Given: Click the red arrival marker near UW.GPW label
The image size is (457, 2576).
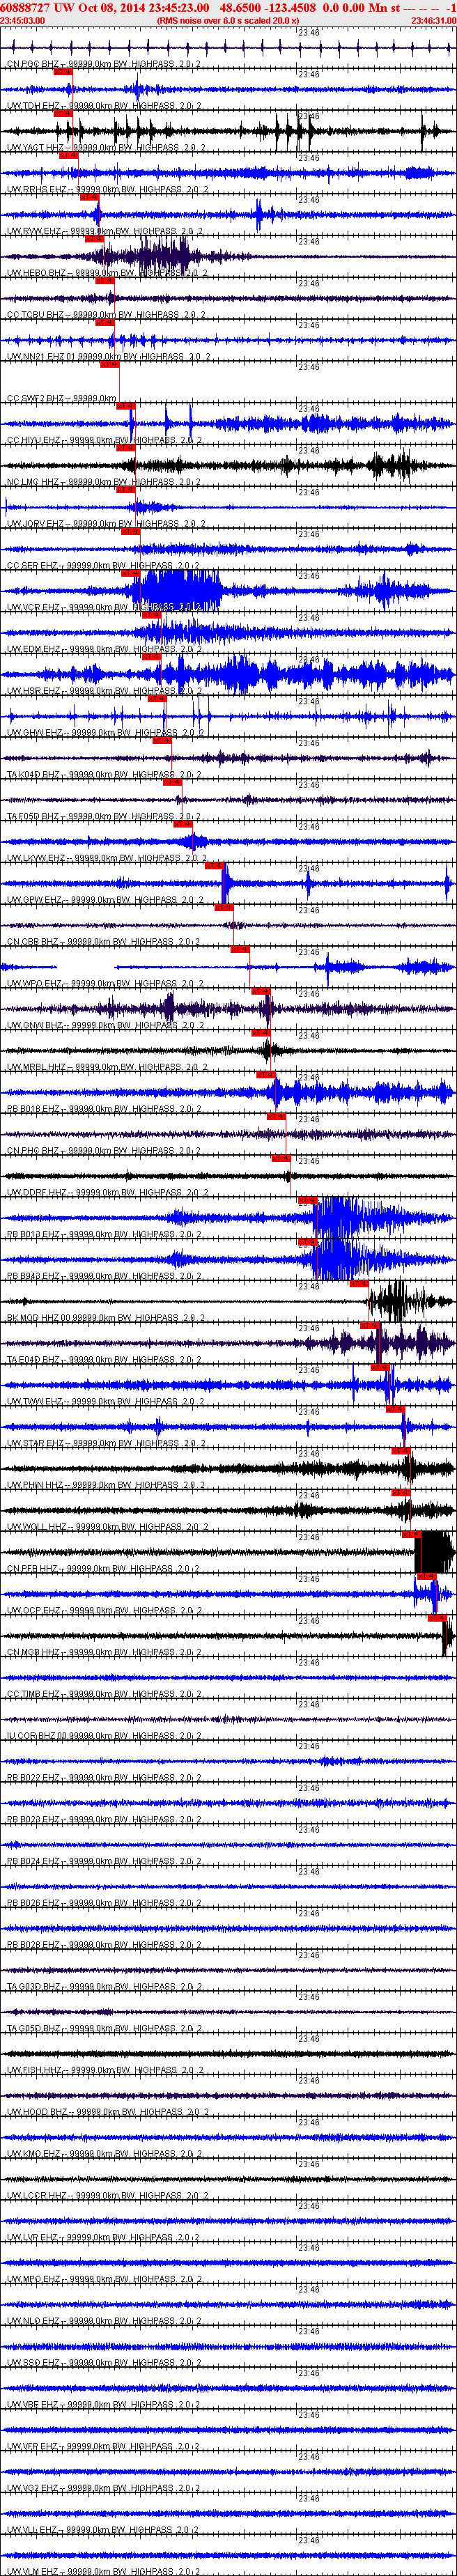Looking at the screenshot, I should [x=214, y=865].
